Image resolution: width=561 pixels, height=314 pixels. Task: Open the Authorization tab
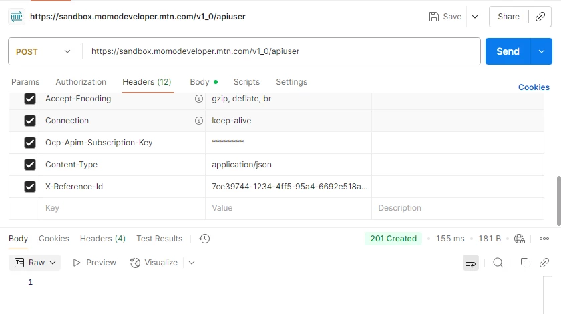81,82
